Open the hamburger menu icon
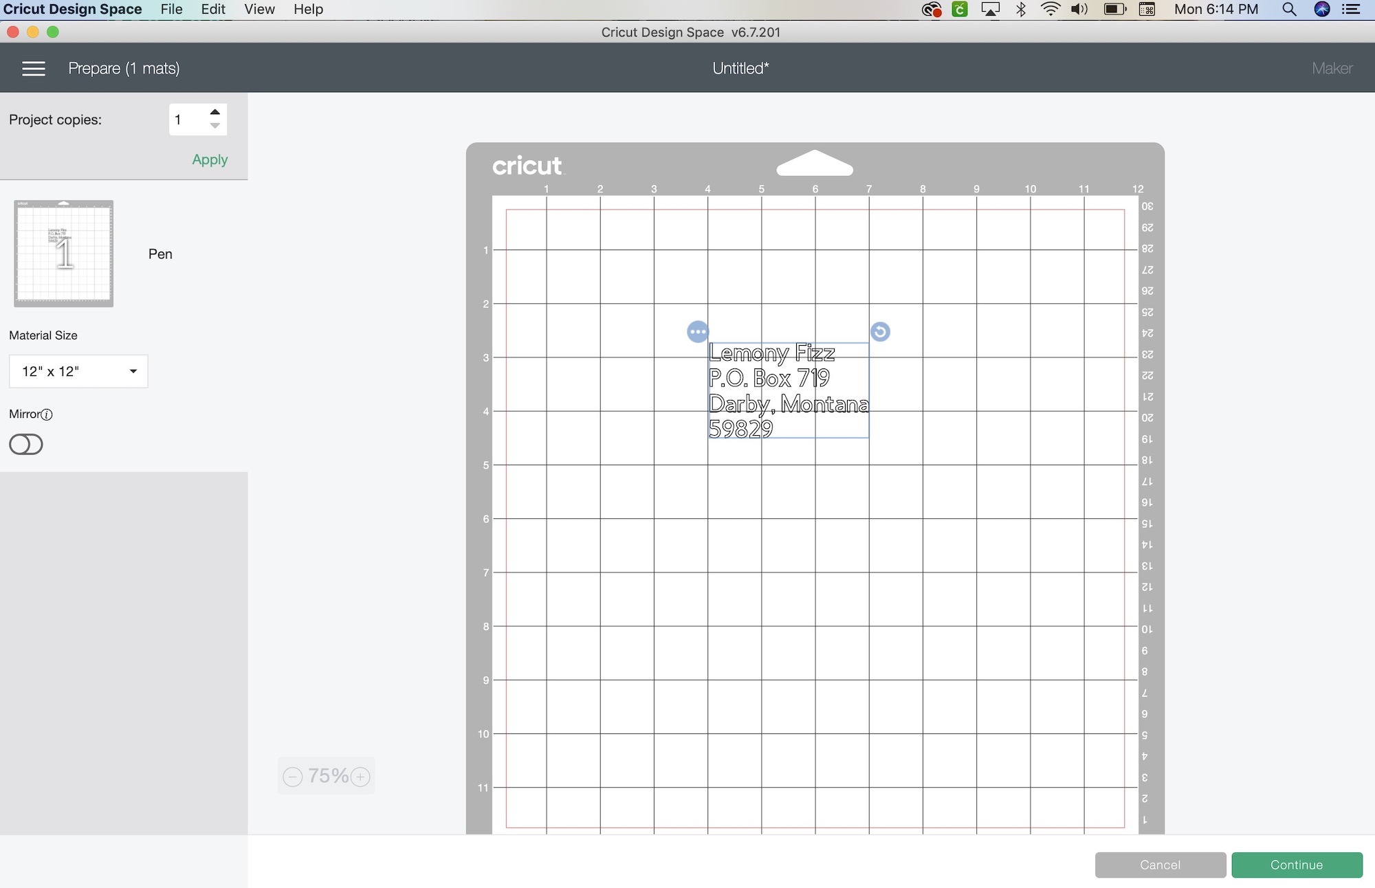1375x888 pixels. pyautogui.click(x=34, y=68)
